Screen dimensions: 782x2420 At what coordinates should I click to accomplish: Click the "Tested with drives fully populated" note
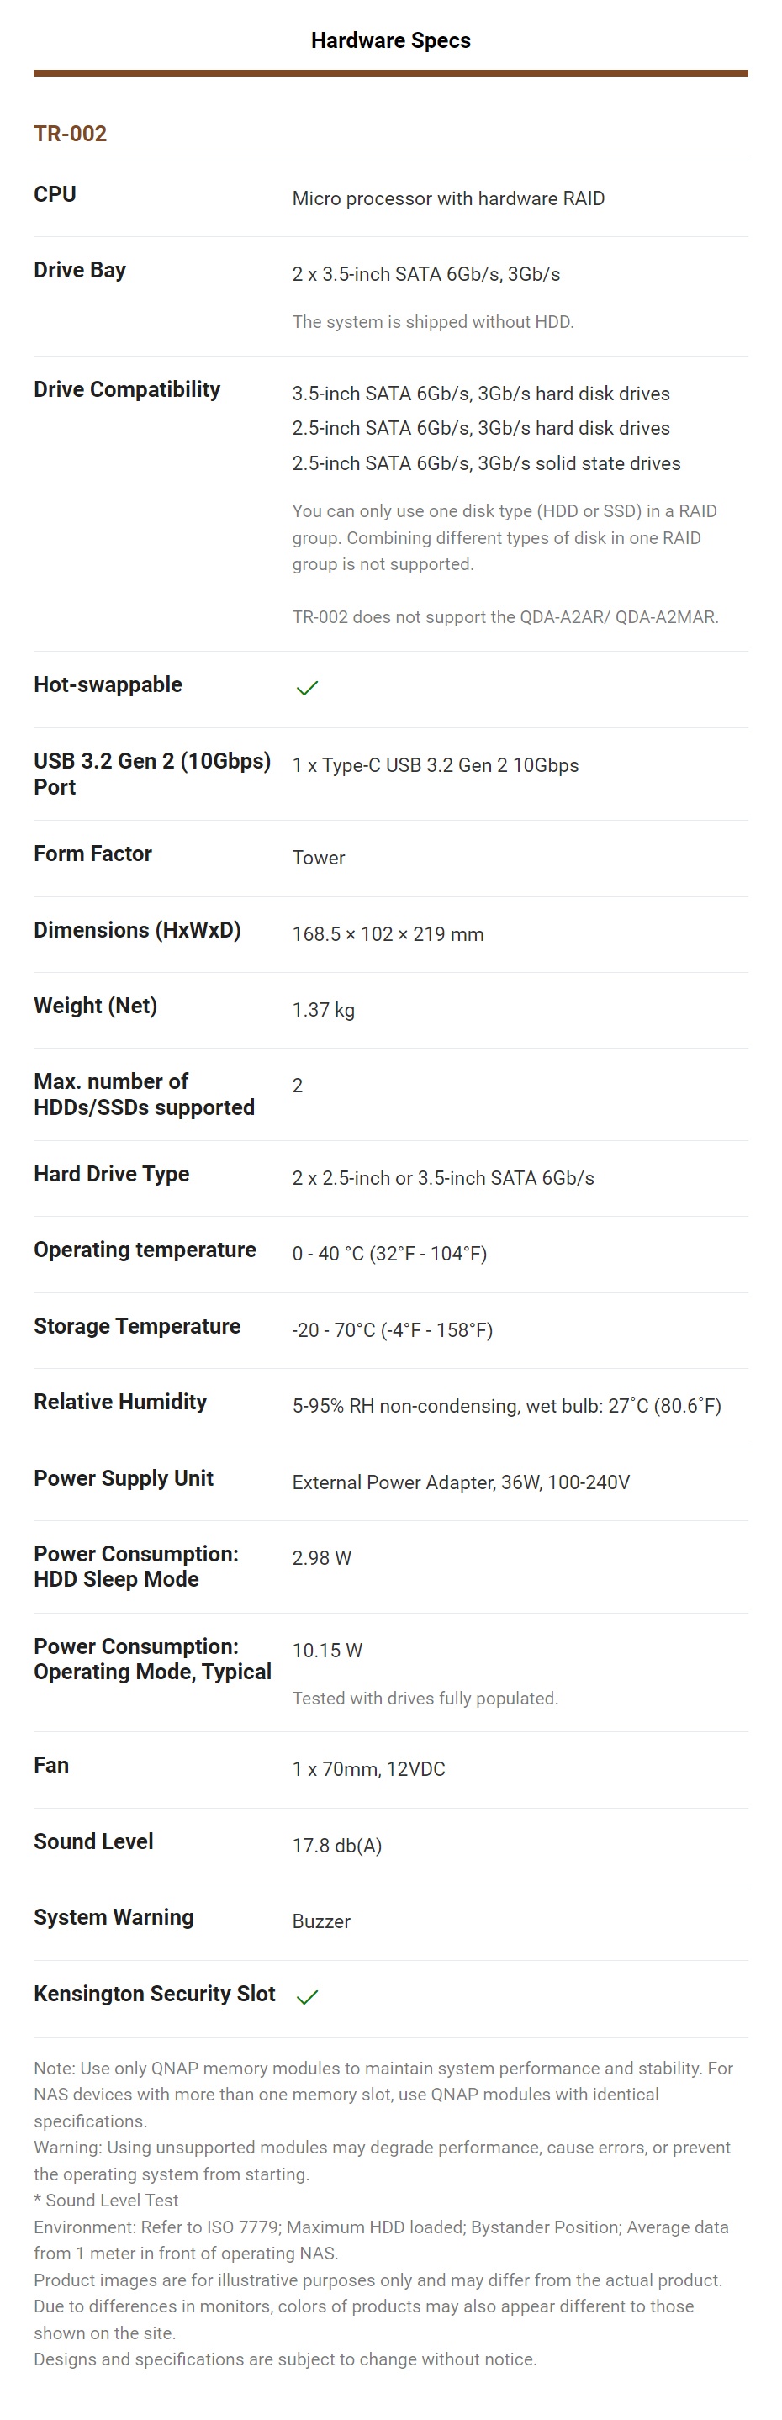tap(425, 1699)
